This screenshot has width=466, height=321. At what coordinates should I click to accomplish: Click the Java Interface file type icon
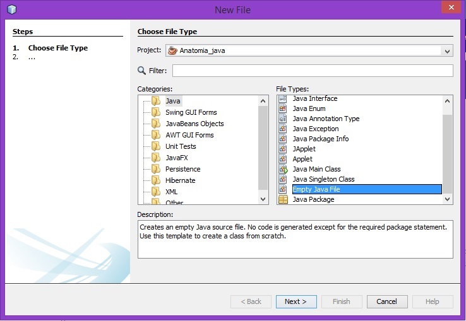point(283,99)
